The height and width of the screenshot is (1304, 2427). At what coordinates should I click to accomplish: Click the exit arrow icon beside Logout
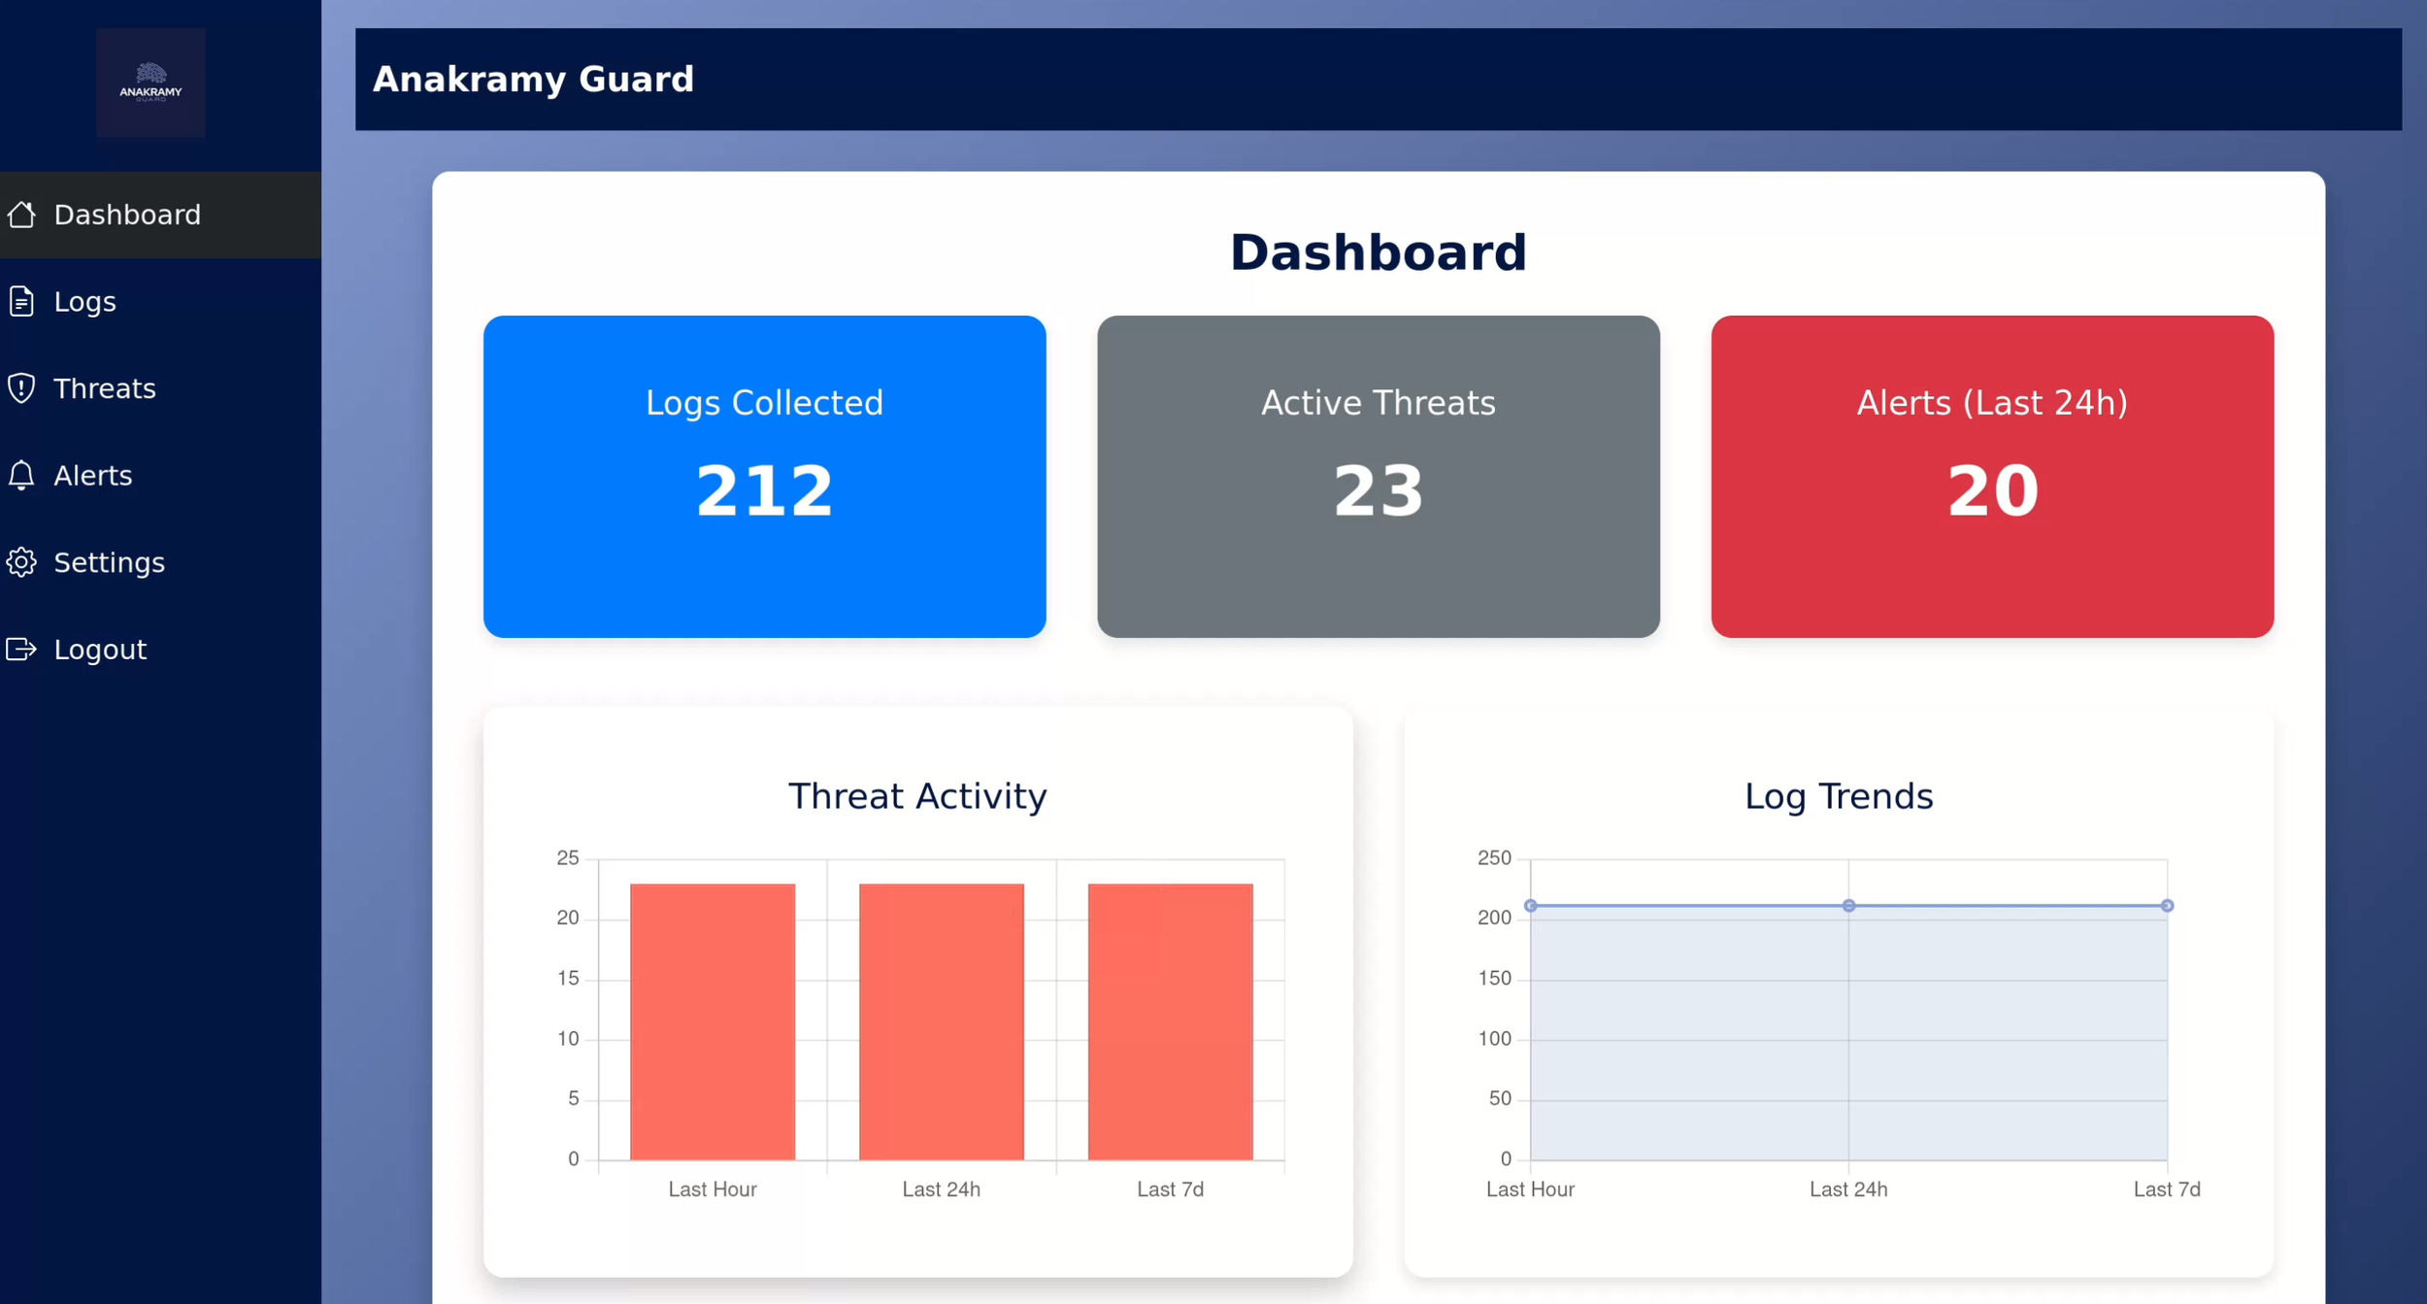[x=21, y=650]
